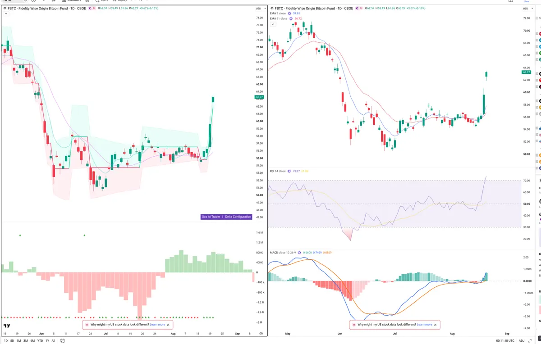541x344 pixels.
Task: Select the 5D range tab
Action: 12,341
